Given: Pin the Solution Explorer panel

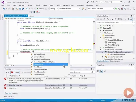Looking at the screenshot, I should (131, 16).
